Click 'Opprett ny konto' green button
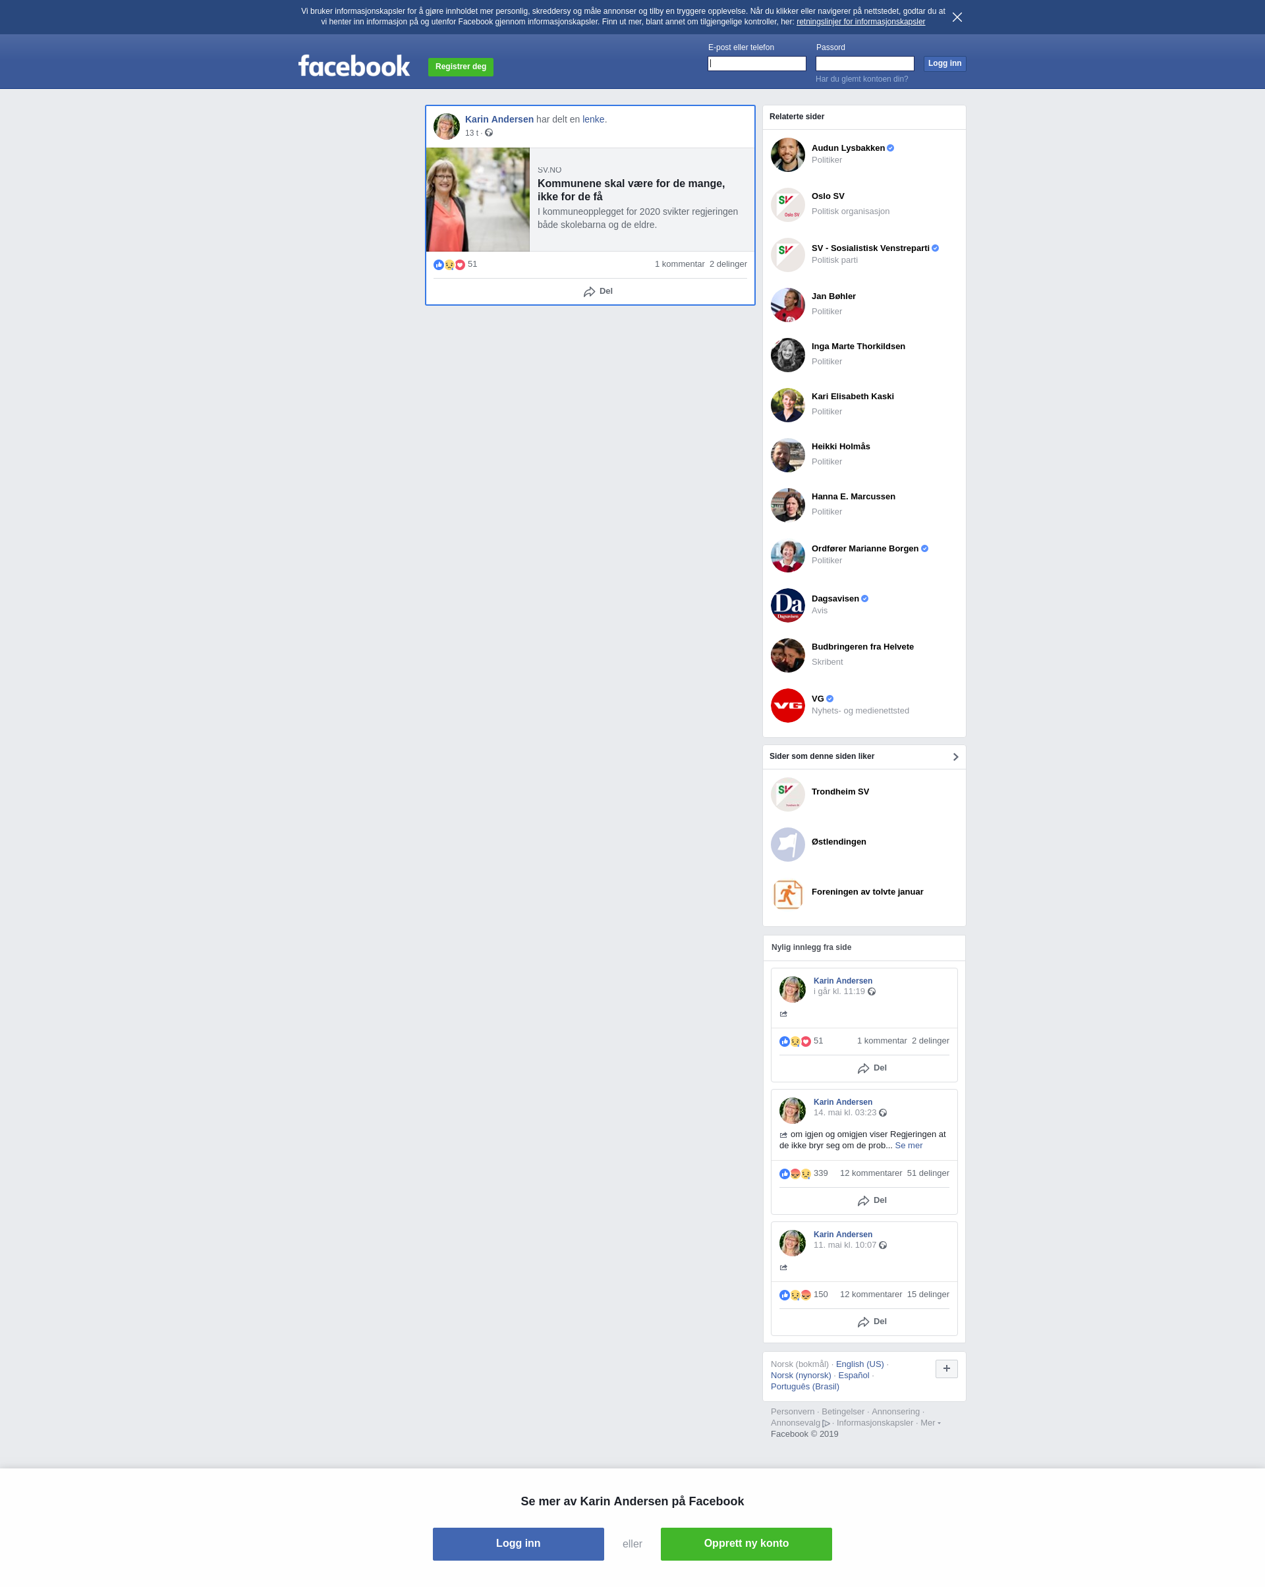Screen dimensions: 1265x1587 745,1544
